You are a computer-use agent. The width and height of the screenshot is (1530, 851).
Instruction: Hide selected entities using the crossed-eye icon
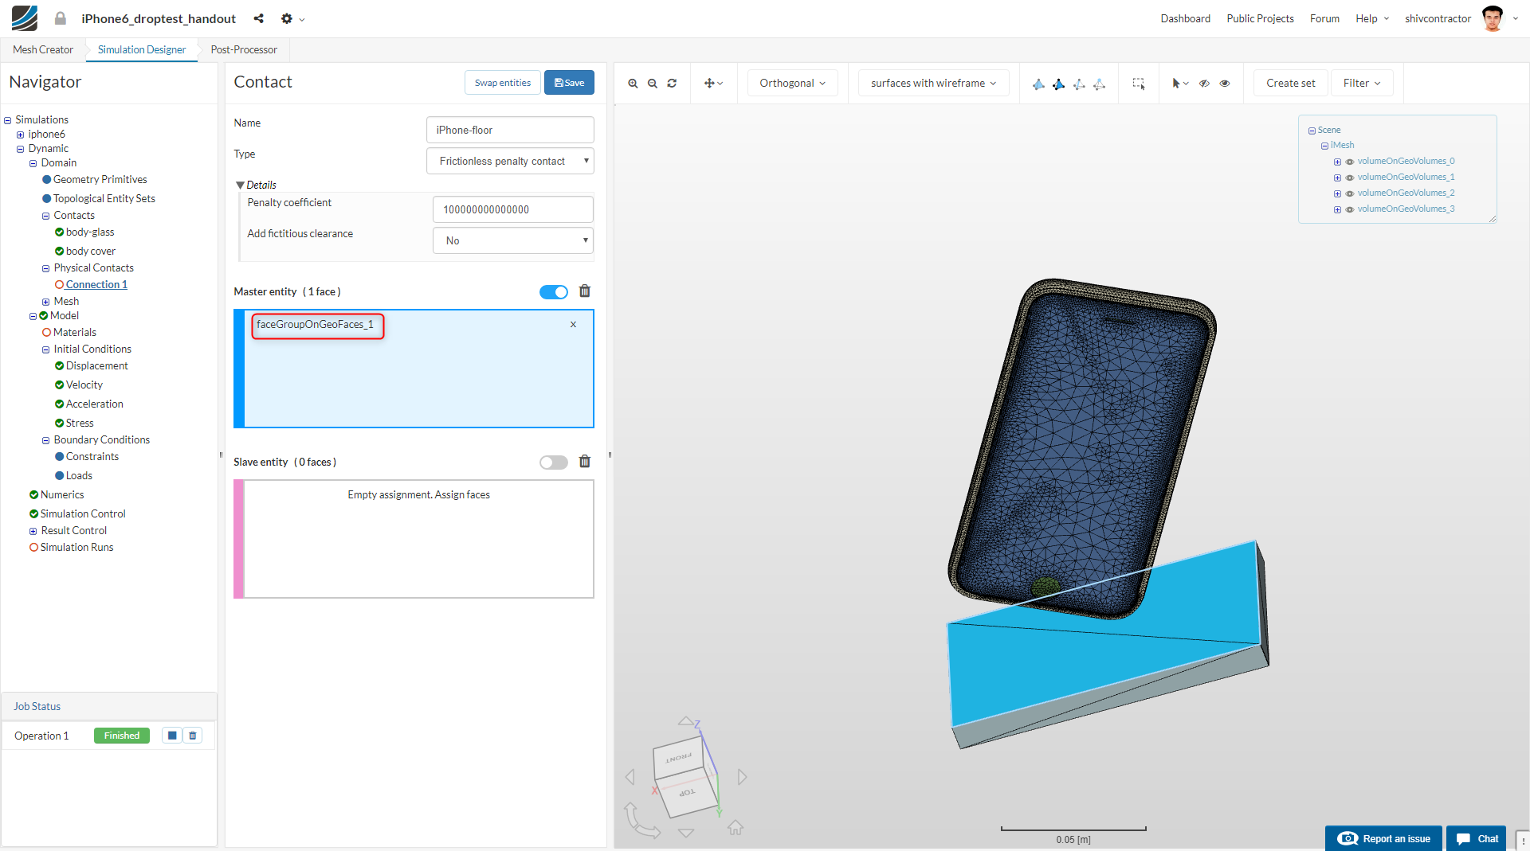click(x=1204, y=83)
